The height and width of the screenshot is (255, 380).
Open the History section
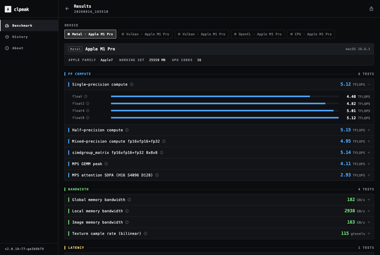coord(29,37)
